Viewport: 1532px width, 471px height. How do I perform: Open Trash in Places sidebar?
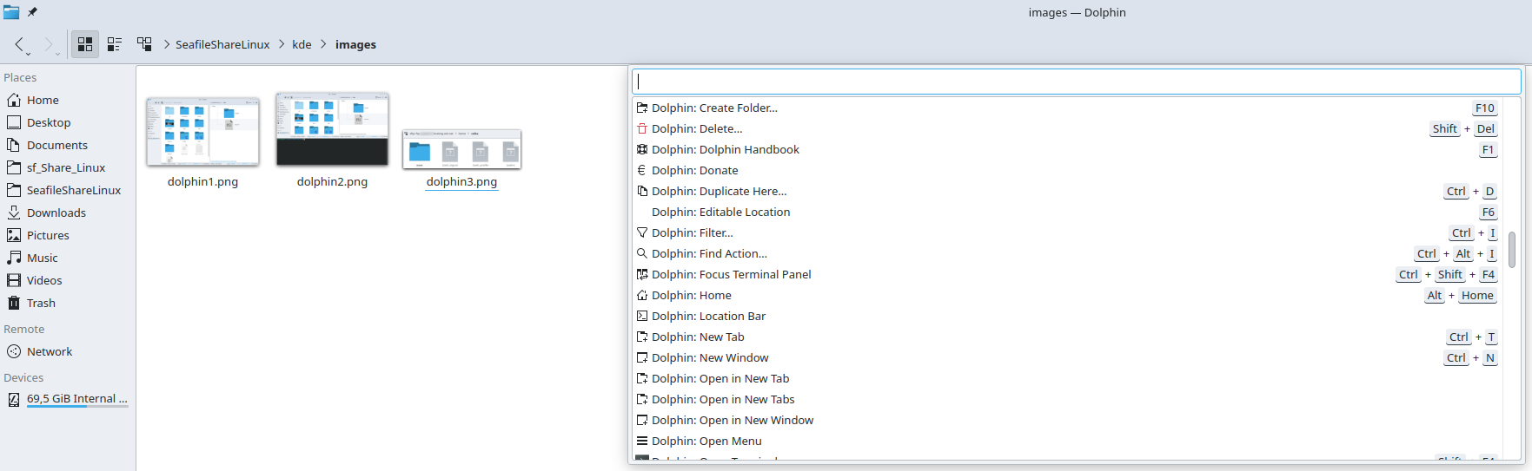[x=41, y=303]
